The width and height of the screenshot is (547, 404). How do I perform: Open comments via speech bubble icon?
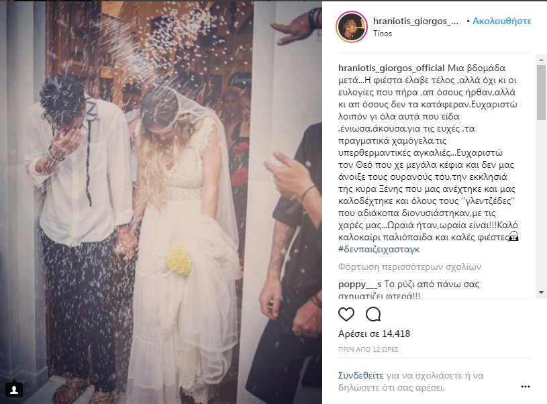point(373,314)
